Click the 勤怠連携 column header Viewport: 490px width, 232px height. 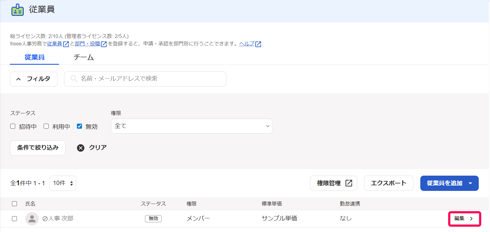pyautogui.click(x=350, y=204)
